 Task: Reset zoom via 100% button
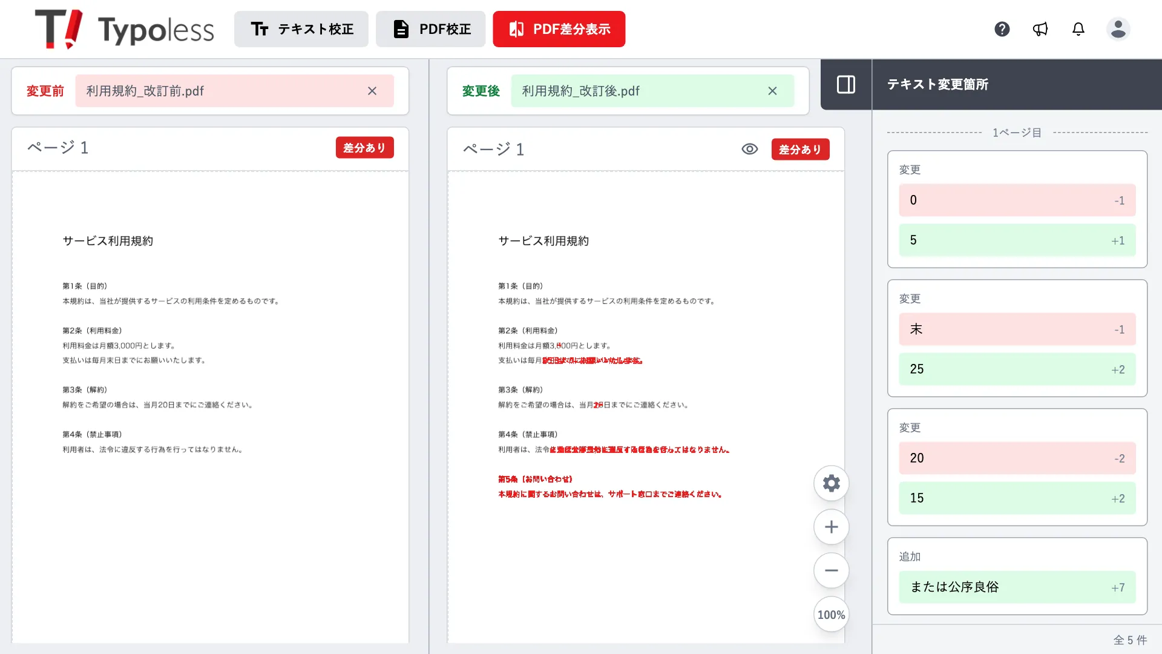coord(832,615)
